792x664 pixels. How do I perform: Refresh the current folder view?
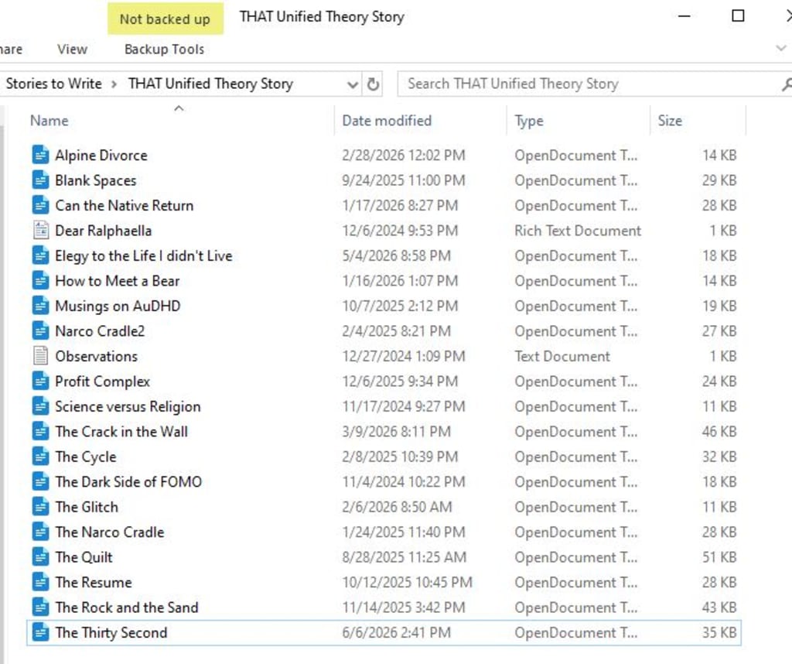coord(373,84)
